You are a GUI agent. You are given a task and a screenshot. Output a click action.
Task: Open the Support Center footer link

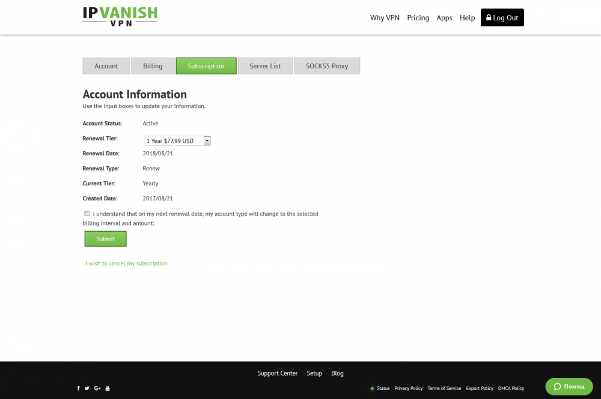[278, 373]
